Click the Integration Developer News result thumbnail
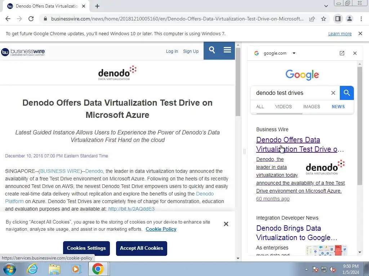The height and width of the screenshot is (276, 369). pyautogui.click(x=326, y=250)
